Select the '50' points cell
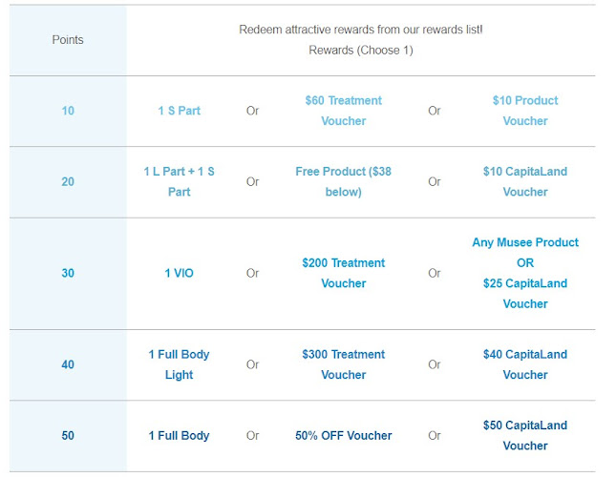 coord(68,435)
